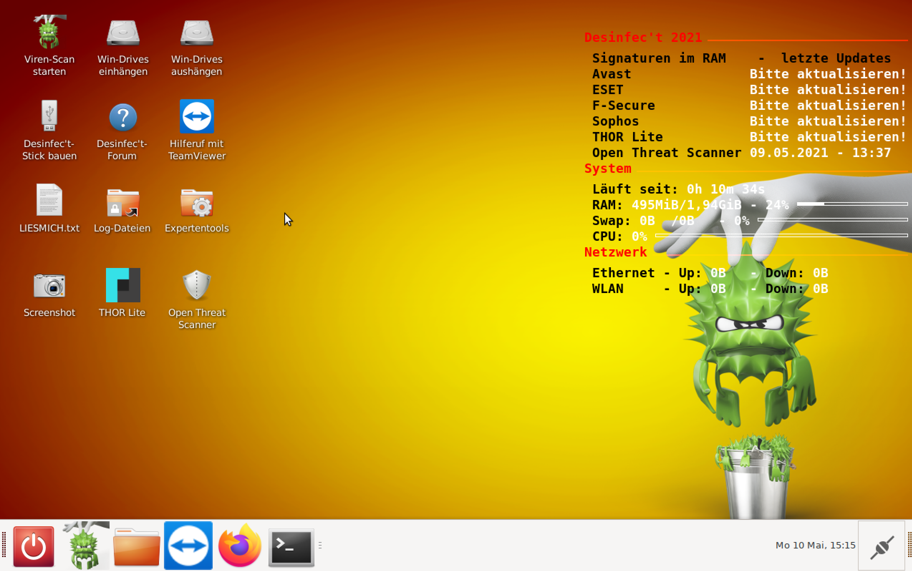
Task: Select Win-Drives aushängen drive icon
Action: tap(197, 33)
